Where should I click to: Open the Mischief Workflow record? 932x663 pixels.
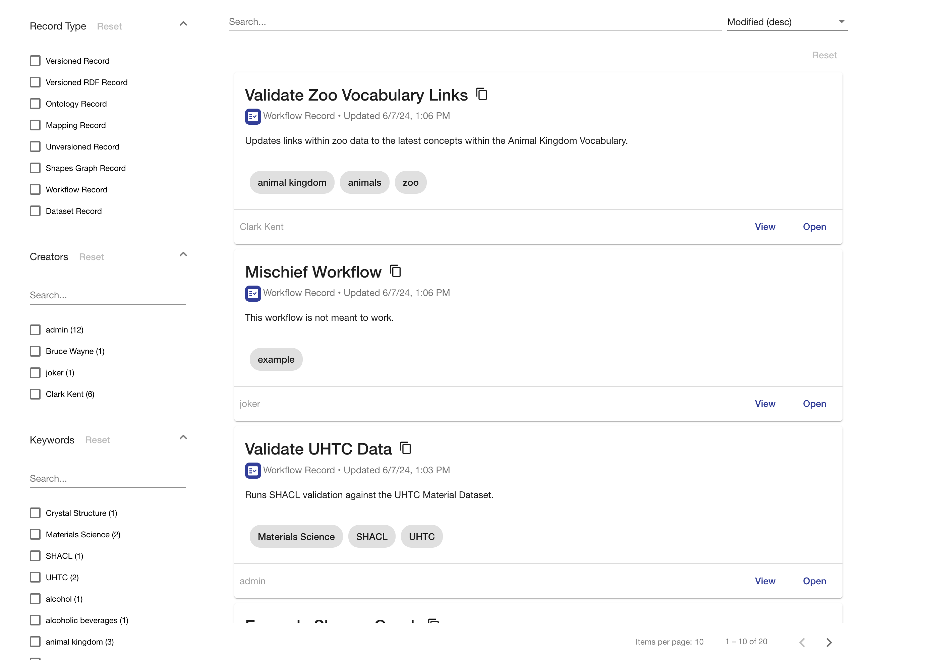coord(814,404)
